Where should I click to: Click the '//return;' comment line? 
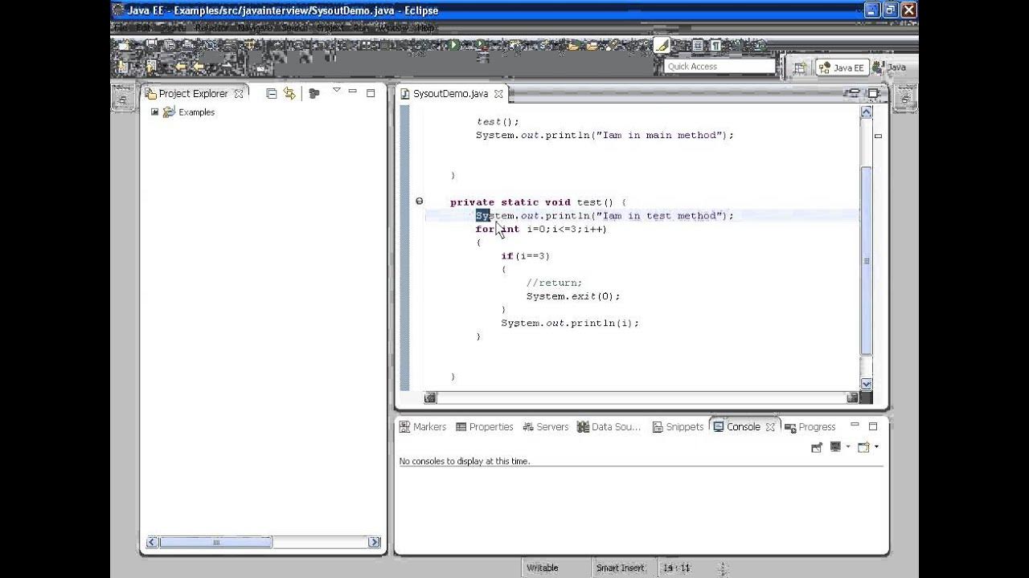click(554, 283)
